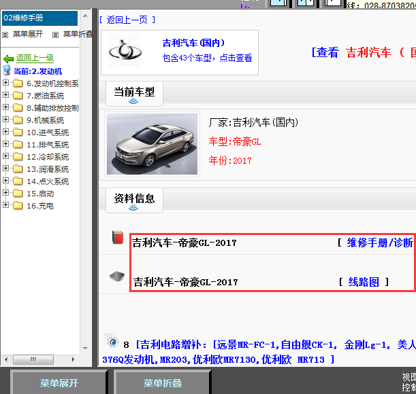Image resolution: width=416 pixels, height=394 pixels.
Task: Expand the 12.冷却系统 tree node
Action: pyautogui.click(x=5, y=156)
